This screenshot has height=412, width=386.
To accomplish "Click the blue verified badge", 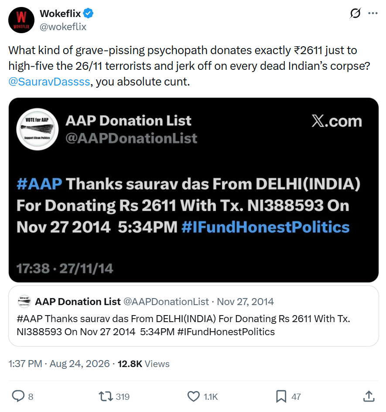I will pos(88,14).
